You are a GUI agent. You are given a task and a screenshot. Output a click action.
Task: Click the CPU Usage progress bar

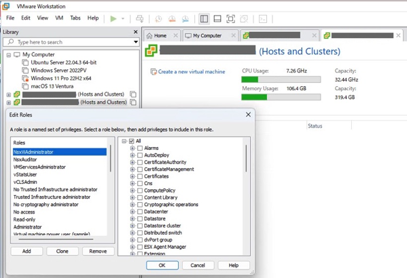(x=281, y=79)
